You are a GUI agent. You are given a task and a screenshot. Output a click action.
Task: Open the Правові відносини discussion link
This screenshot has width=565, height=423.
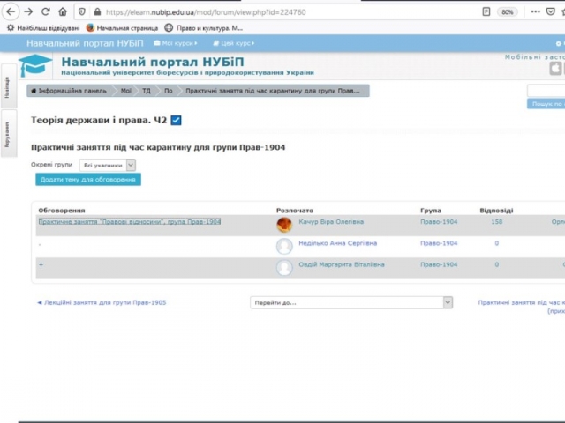(130, 221)
